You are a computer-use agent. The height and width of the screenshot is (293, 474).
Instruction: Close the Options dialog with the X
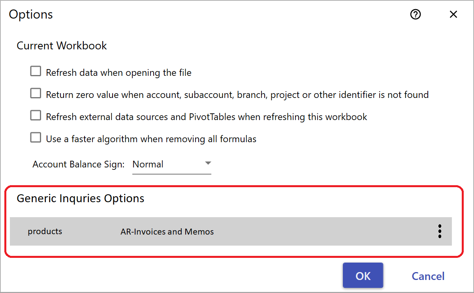453,15
